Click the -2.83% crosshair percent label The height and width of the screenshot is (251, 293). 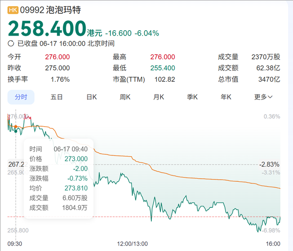click(269, 164)
